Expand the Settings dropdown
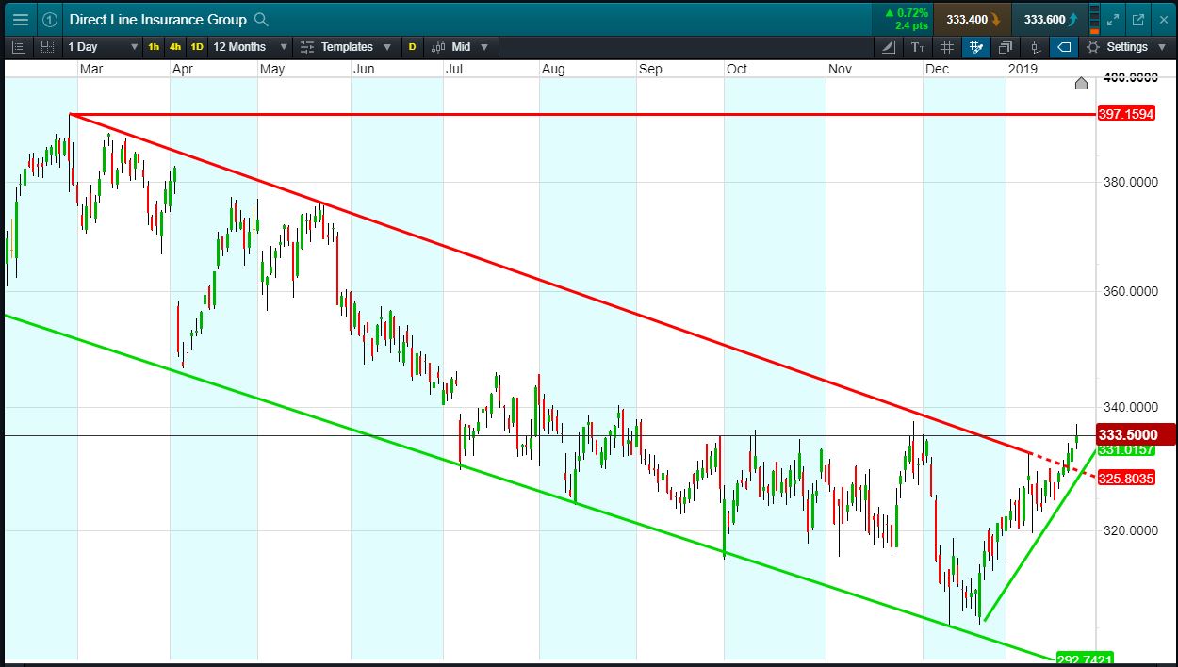Viewport: 1178px width, 667px height. tap(1126, 47)
